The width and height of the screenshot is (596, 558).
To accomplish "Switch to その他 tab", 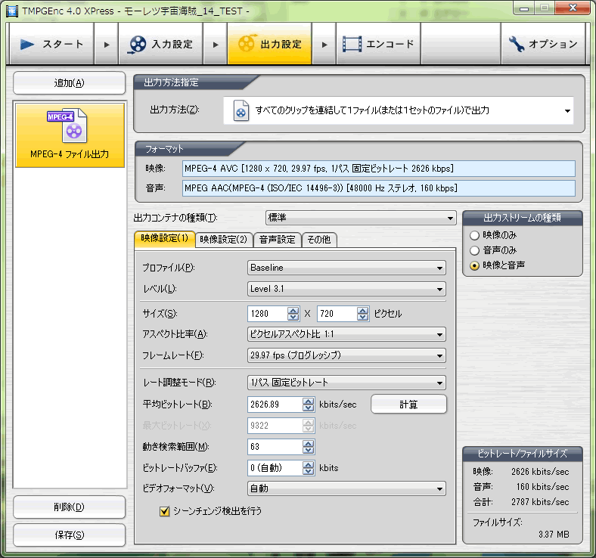I will click(x=319, y=240).
